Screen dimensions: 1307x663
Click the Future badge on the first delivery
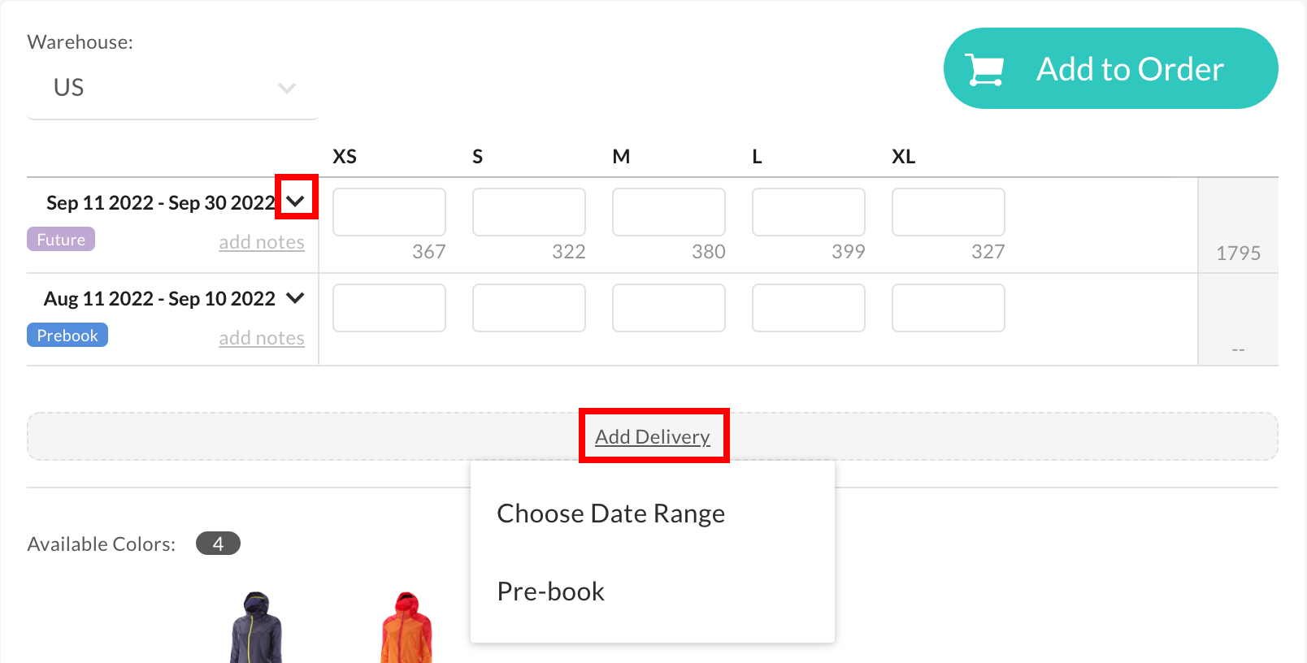coord(60,239)
